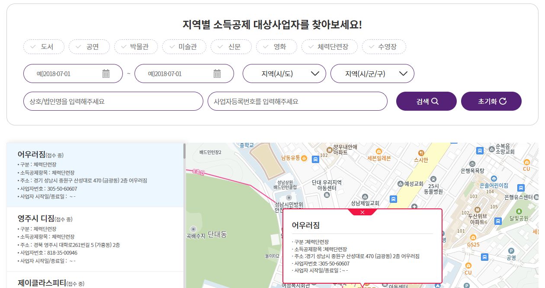
Task: Click the results list scrollbar
Action: pyautogui.click(x=185, y=151)
